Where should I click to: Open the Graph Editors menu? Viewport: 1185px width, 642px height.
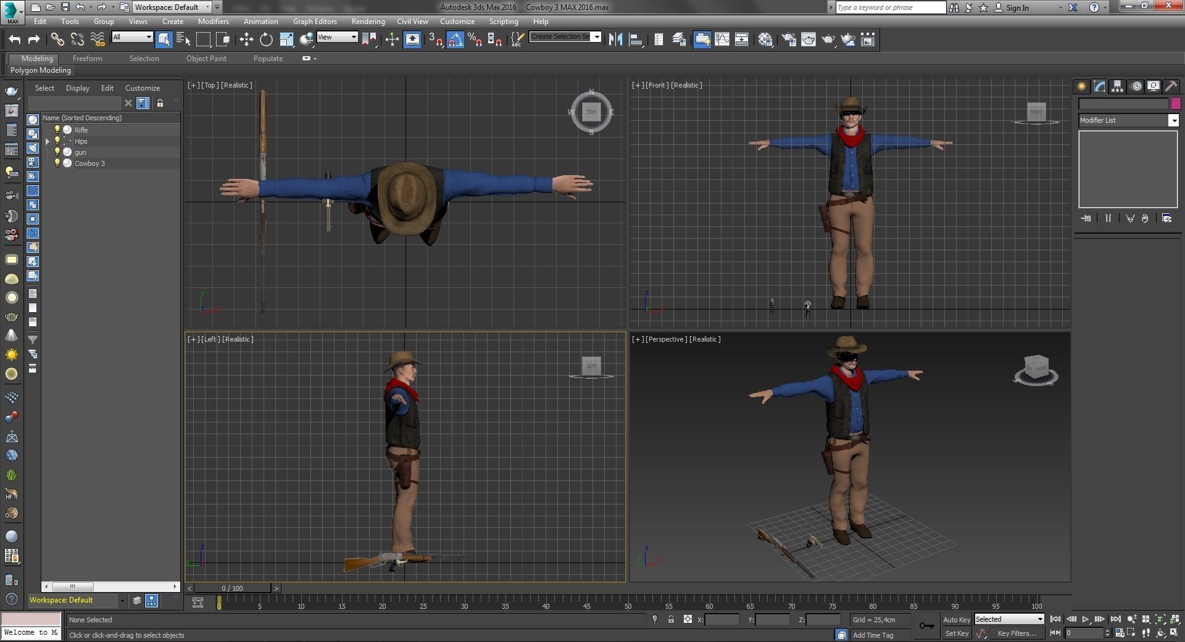tap(315, 22)
